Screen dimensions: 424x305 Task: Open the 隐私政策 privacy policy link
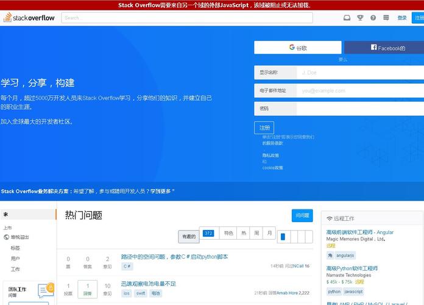(270, 156)
